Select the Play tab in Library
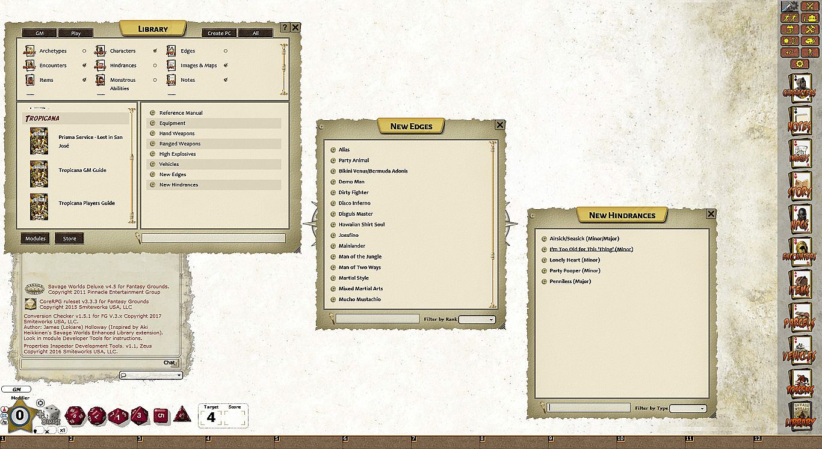The height and width of the screenshot is (449, 822). tap(76, 34)
